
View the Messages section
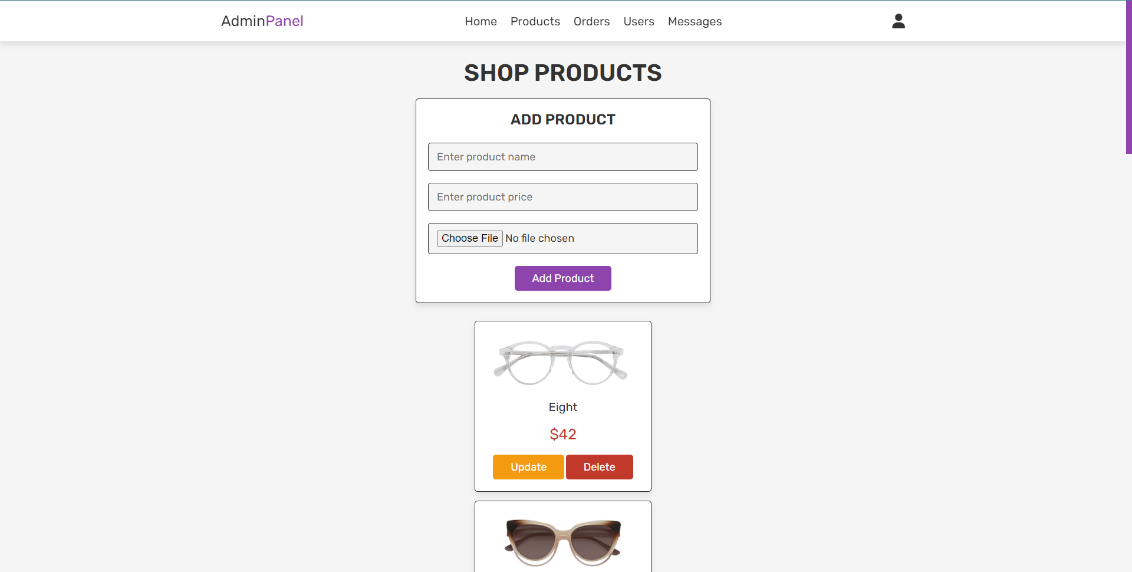tap(695, 21)
